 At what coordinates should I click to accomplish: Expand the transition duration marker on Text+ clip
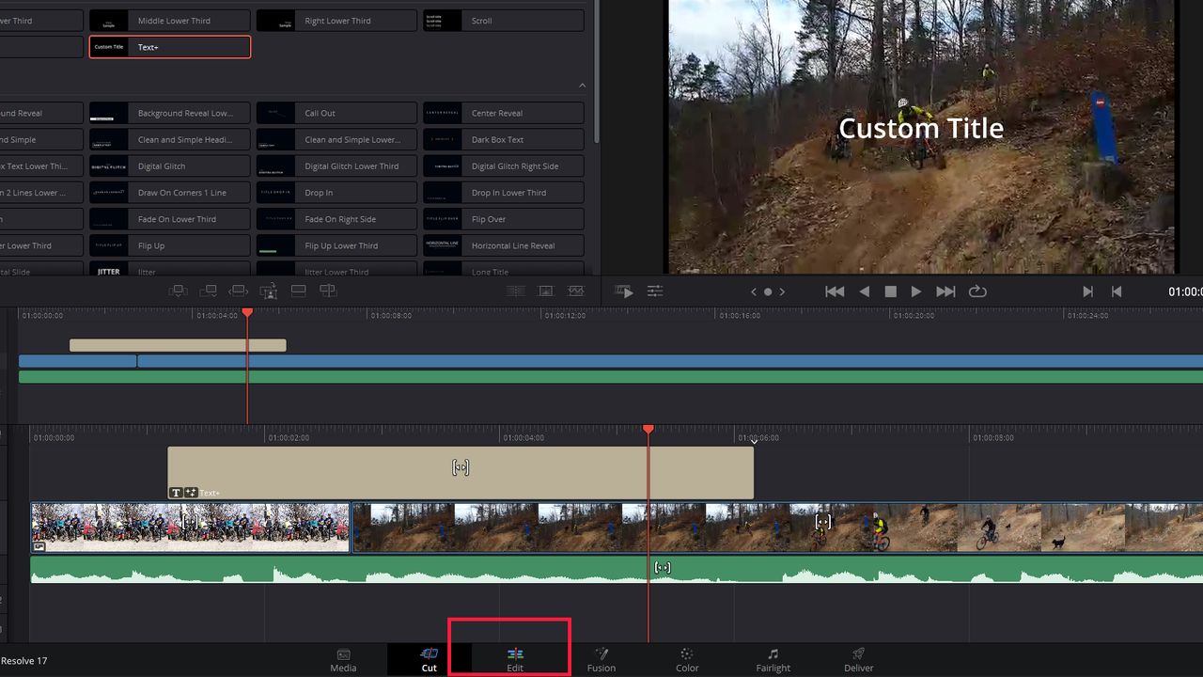(460, 467)
